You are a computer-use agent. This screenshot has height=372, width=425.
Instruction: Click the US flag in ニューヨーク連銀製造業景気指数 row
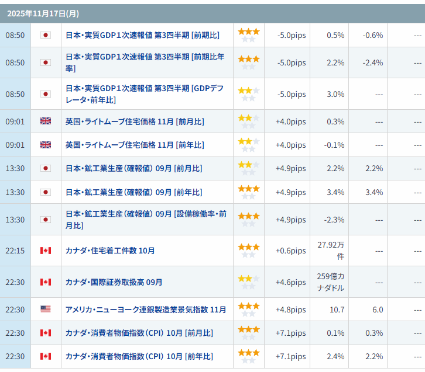pos(45,310)
